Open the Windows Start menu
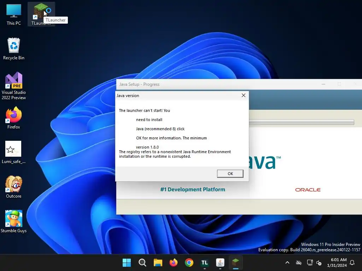362x271 pixels. pos(127,263)
